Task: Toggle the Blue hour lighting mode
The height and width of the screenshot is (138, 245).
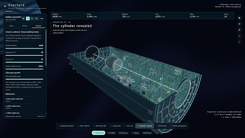Action: [x=123, y=133]
